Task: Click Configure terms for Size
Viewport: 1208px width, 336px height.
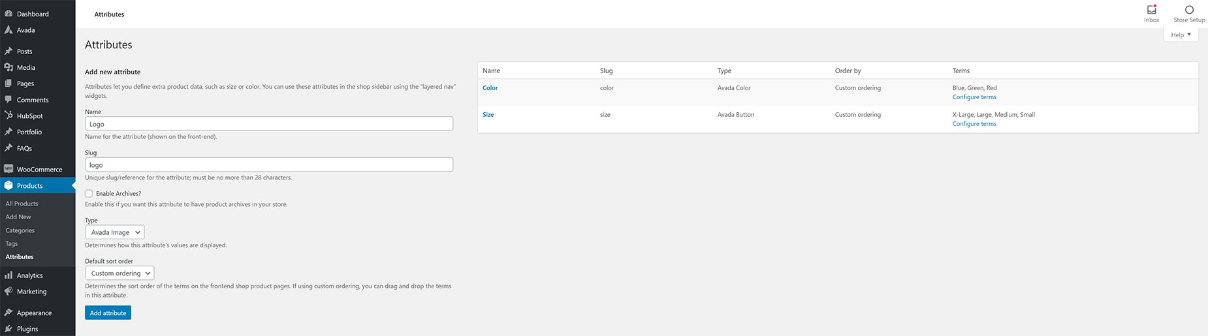Action: [974, 123]
